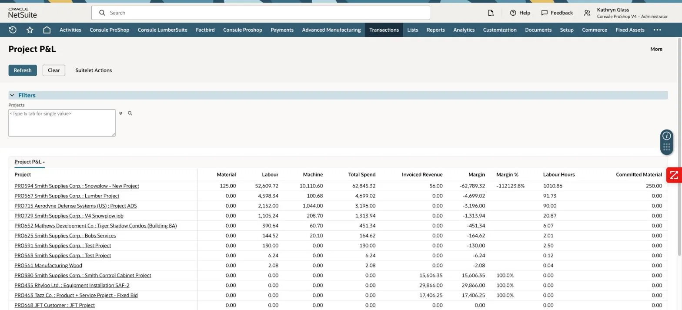
Task: Click the 1010.86 labour hours value
Action: (552, 186)
